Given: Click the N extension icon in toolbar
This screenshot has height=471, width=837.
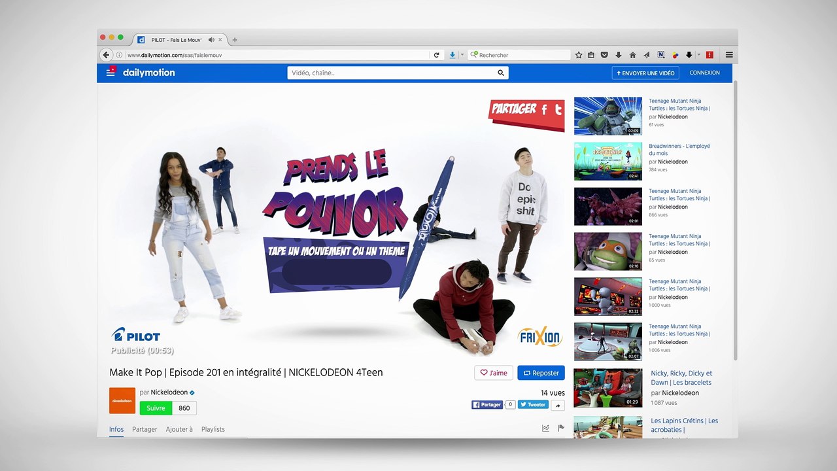Looking at the screenshot, I should click(x=661, y=55).
